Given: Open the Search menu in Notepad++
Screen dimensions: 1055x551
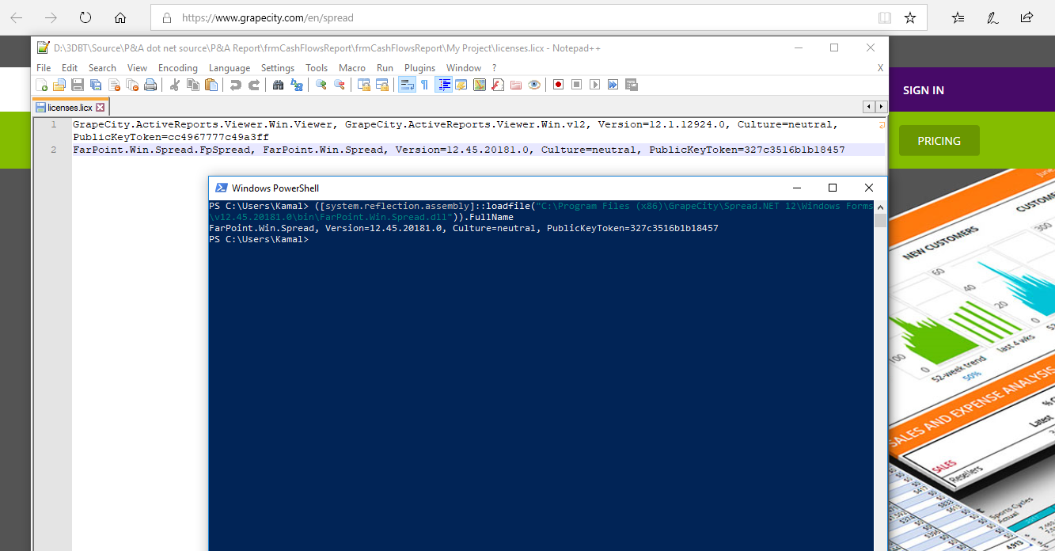Looking at the screenshot, I should (x=102, y=68).
